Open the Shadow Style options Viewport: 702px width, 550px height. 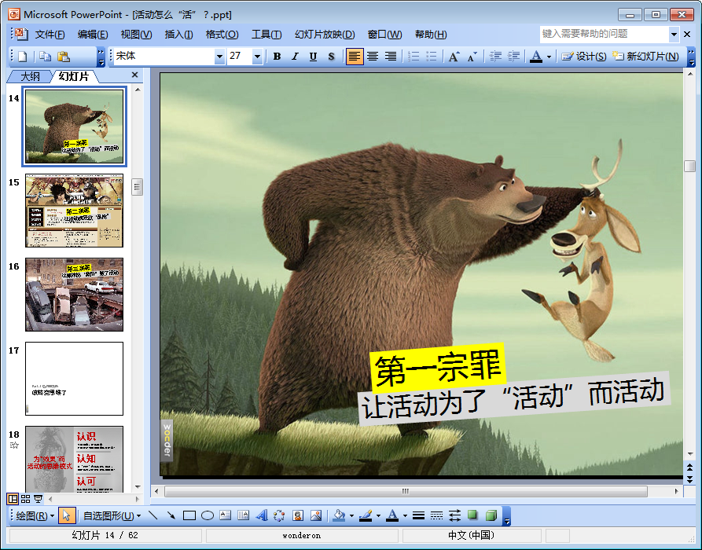click(472, 515)
